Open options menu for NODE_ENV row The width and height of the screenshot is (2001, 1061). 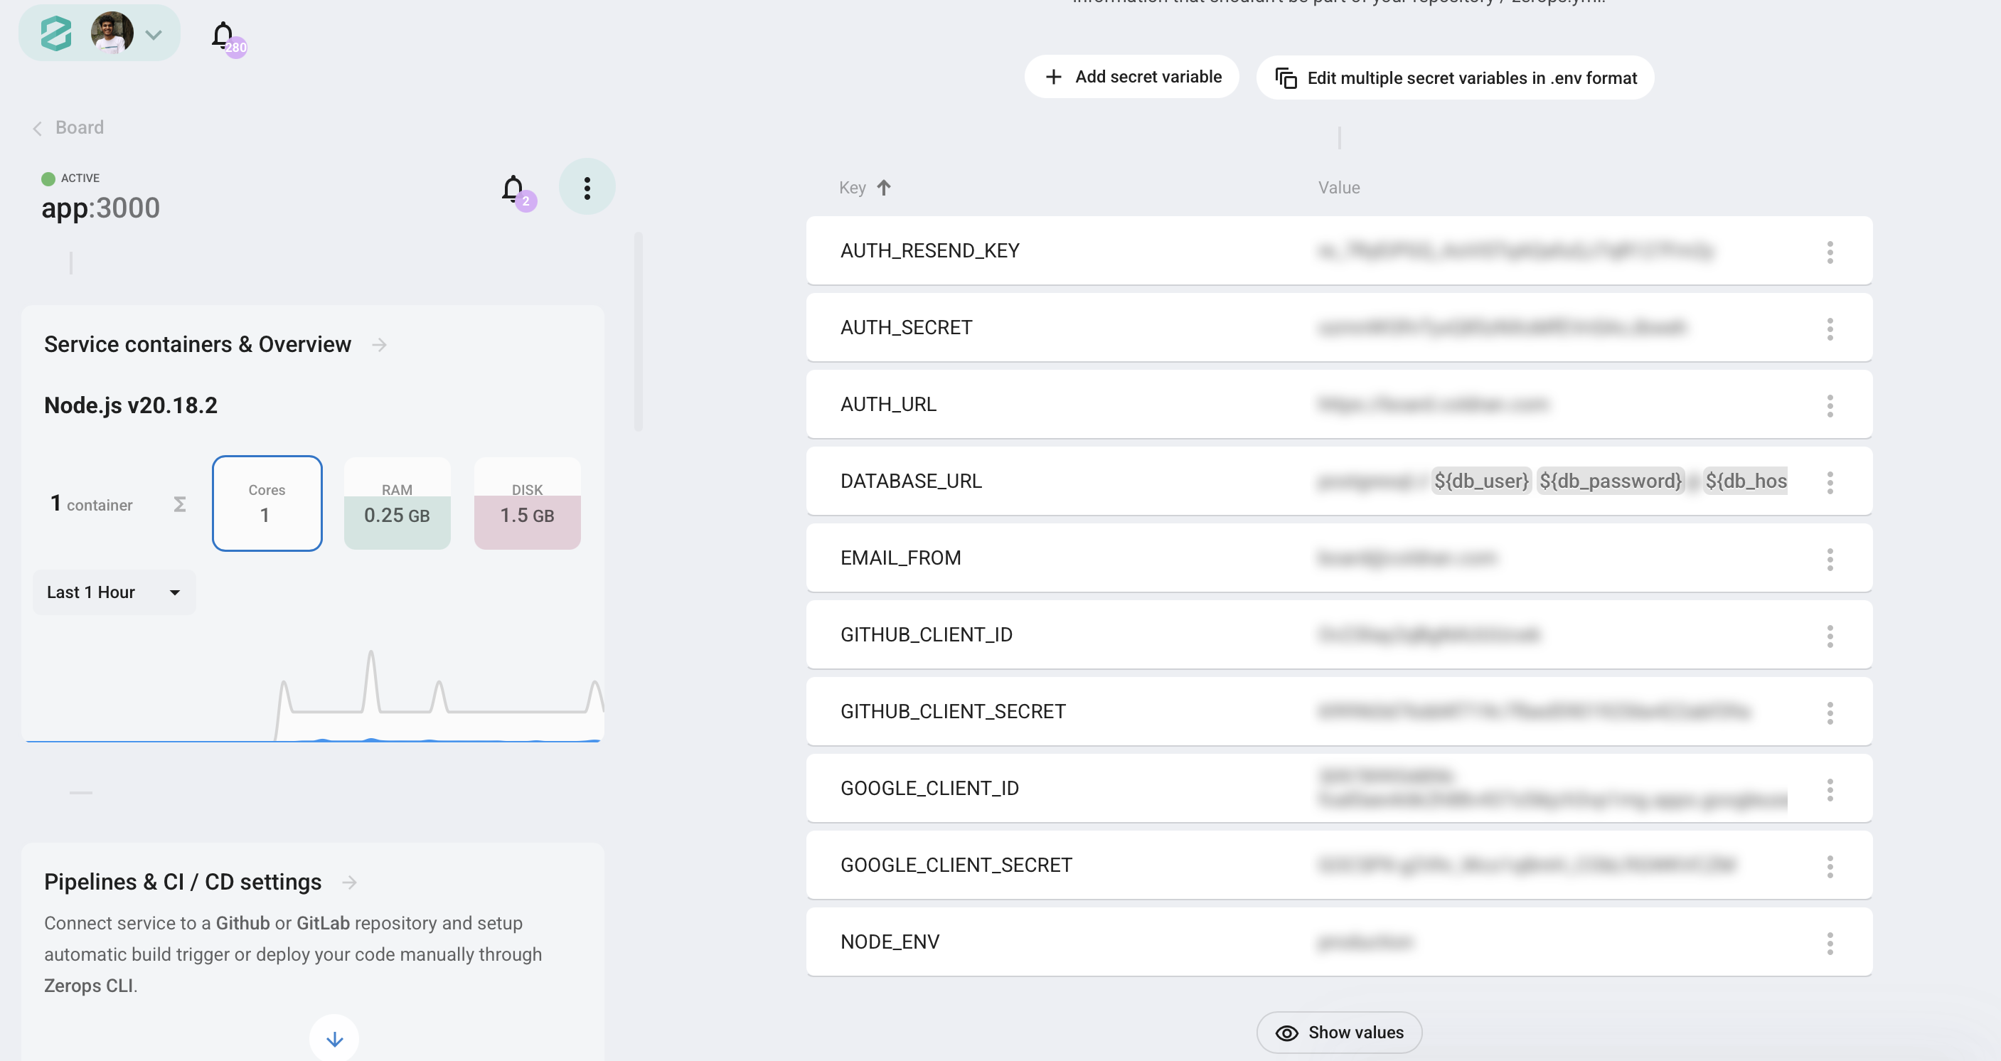[x=1830, y=943]
